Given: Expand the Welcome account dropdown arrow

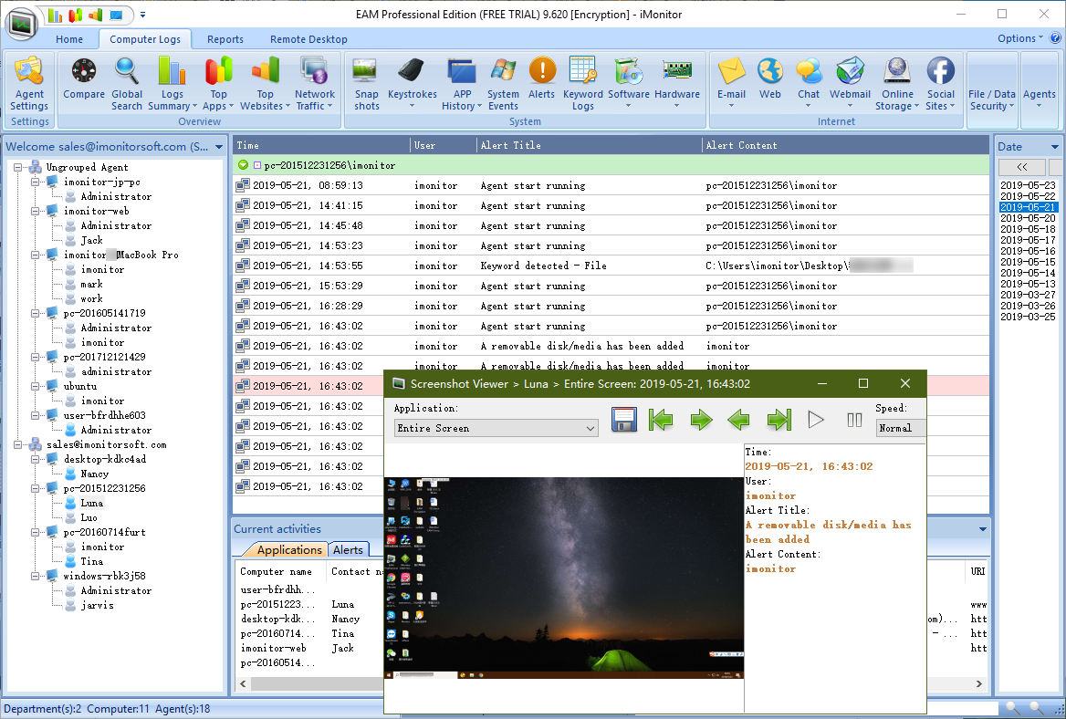Looking at the screenshot, I should click(219, 147).
